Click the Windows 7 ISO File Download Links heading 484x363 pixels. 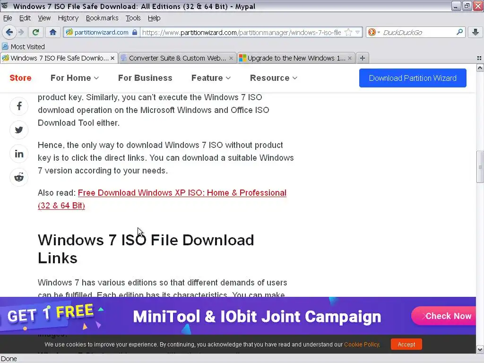pos(146,249)
